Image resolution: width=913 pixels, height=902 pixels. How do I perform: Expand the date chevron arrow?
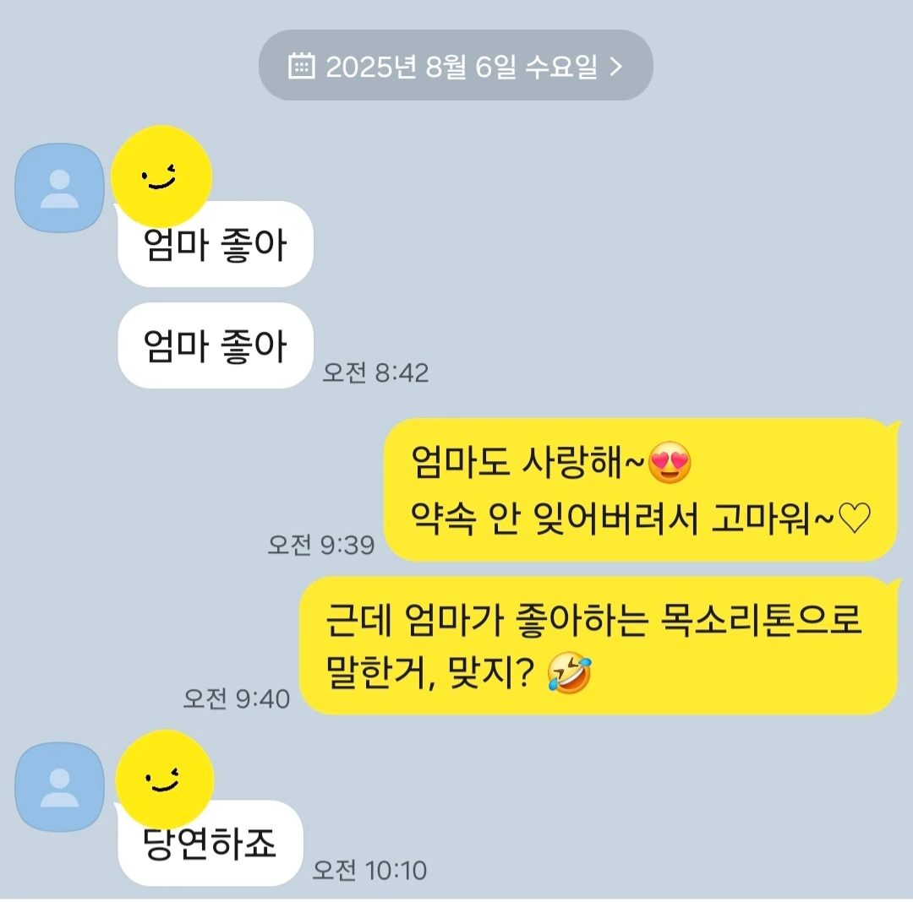(x=616, y=66)
